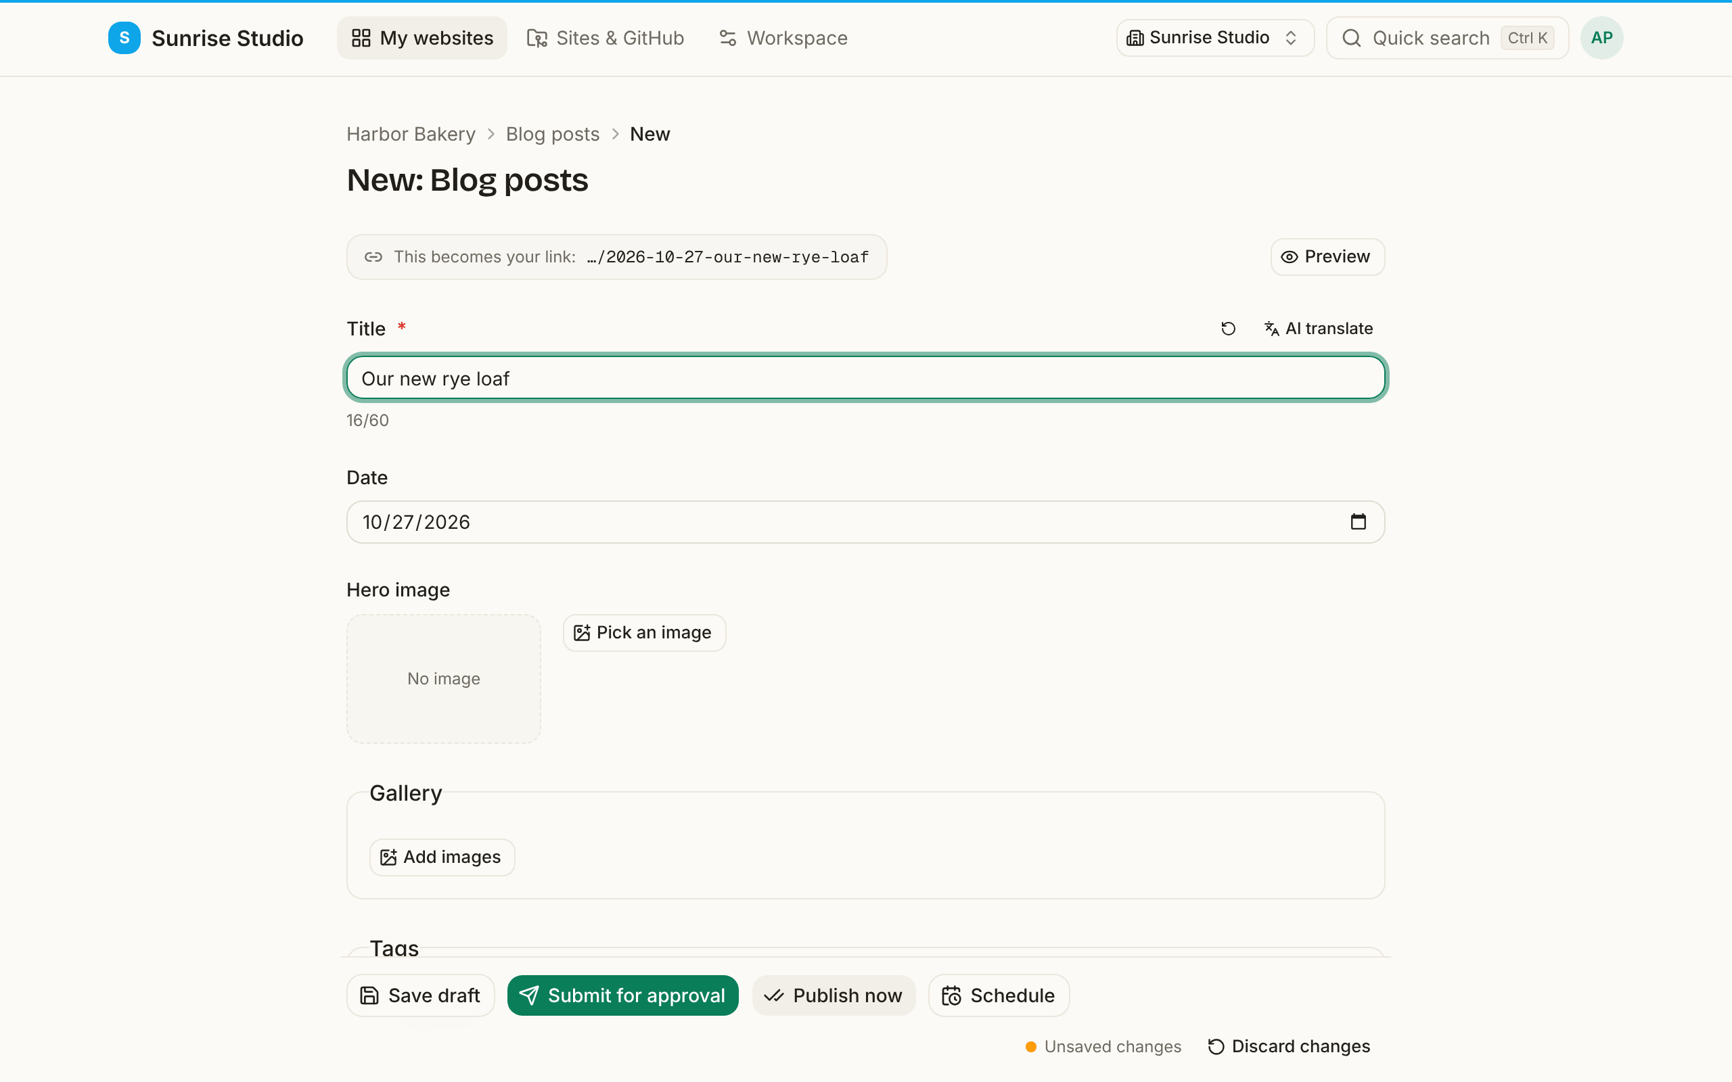1732x1082 pixels.
Task: Discard changes to the post
Action: pos(1289,1046)
